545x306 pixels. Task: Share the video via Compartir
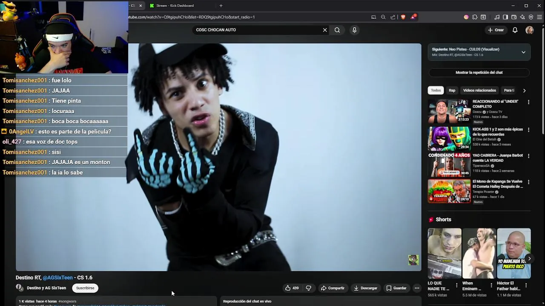[x=333, y=288]
